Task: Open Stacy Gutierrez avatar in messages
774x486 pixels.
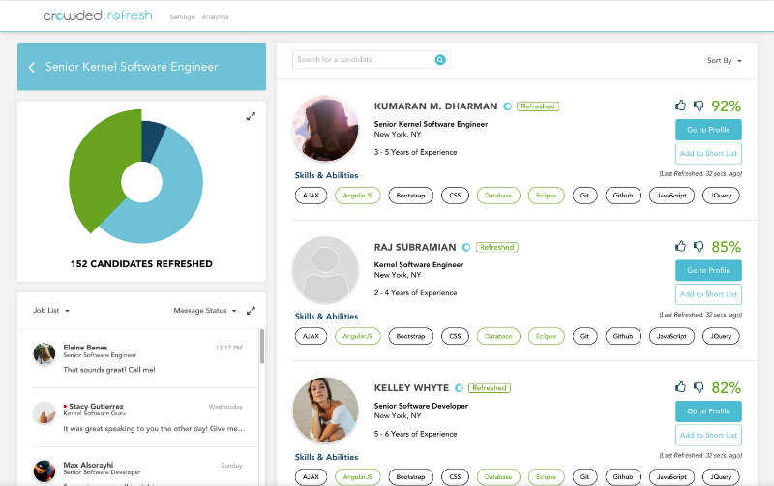Action: pyautogui.click(x=44, y=412)
